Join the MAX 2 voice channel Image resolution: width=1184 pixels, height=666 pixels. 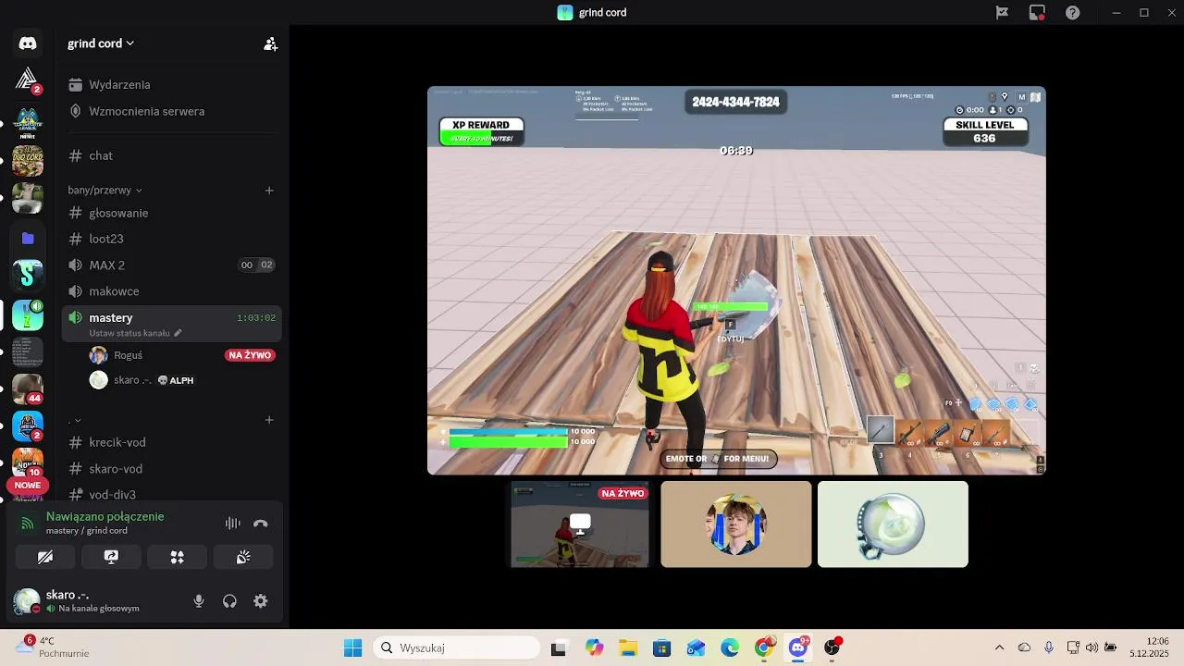pyautogui.click(x=172, y=265)
